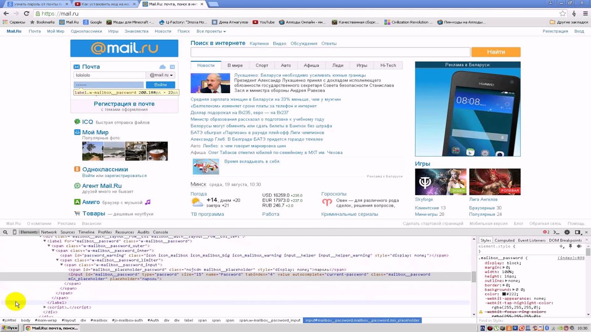Open Мой Мир section
591x332 pixels.
pos(95,132)
